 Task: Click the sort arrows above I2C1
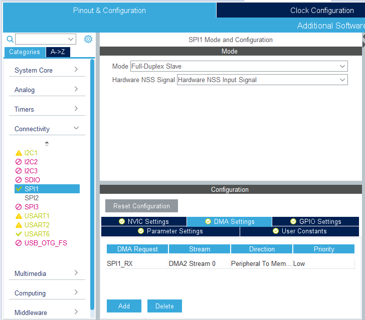point(47,144)
